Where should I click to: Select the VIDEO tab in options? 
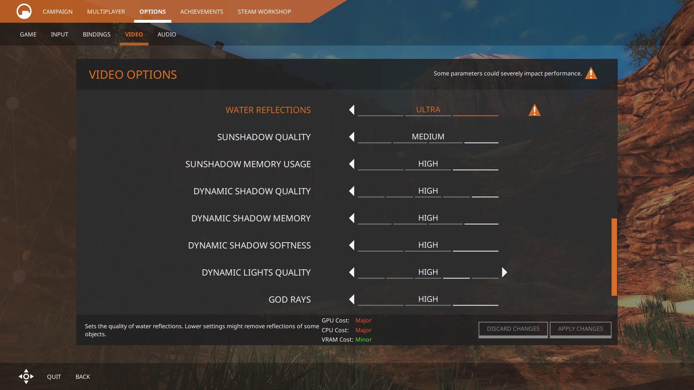[133, 34]
